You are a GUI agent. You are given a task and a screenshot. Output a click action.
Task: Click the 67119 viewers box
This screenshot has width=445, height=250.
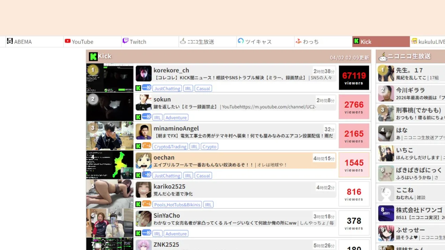point(354,78)
